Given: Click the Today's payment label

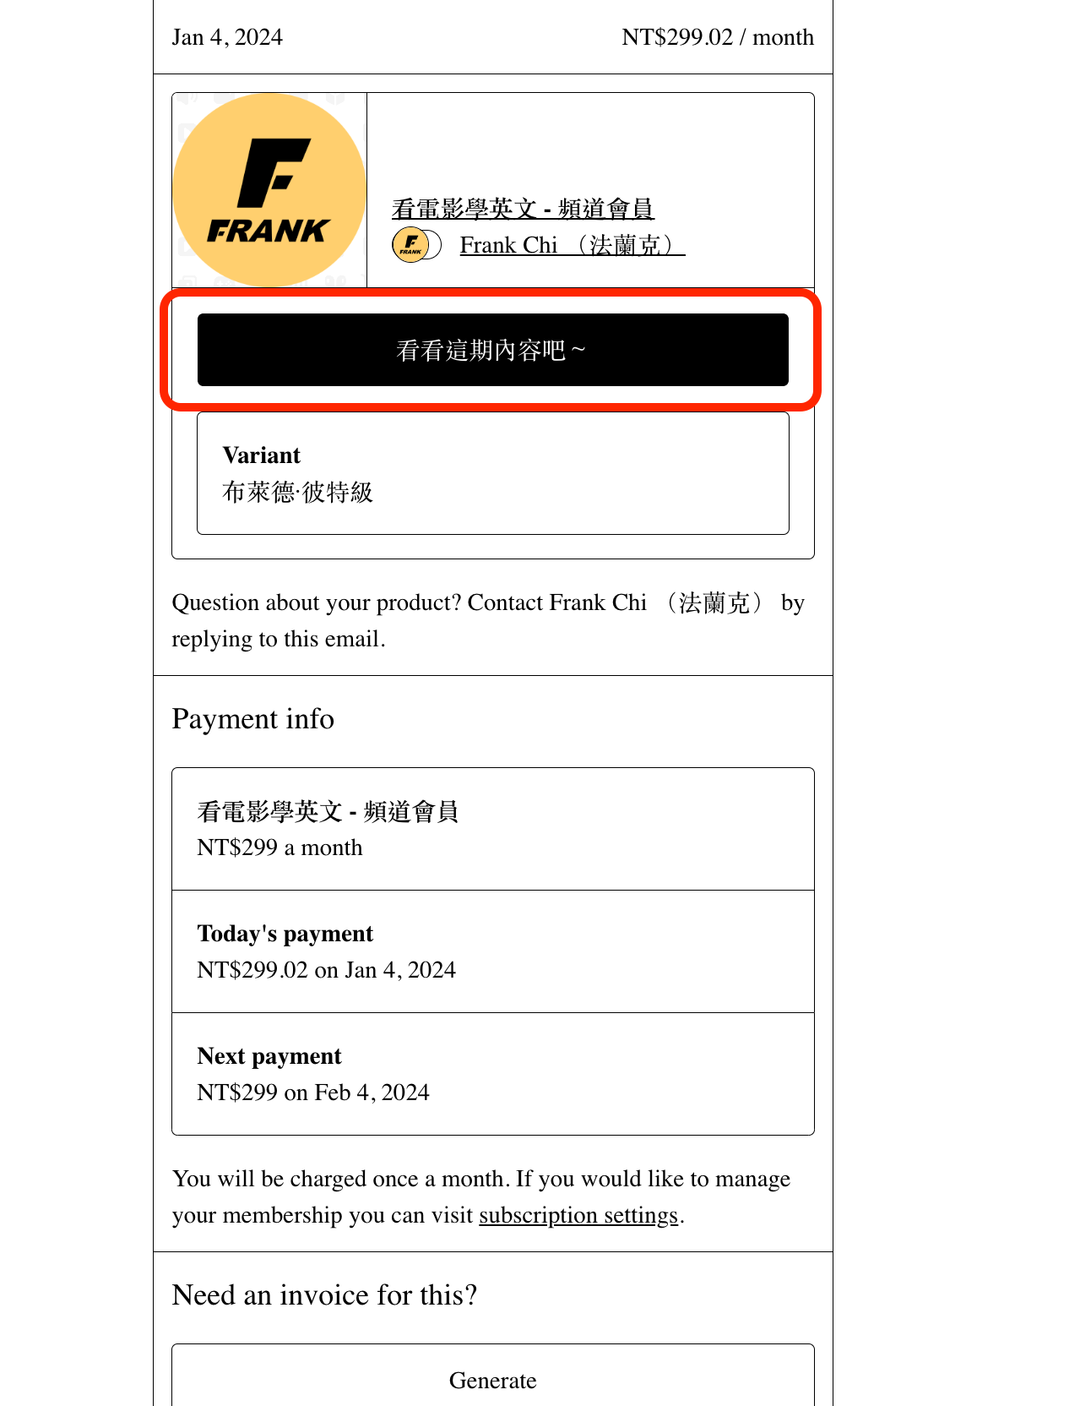Looking at the screenshot, I should (285, 934).
